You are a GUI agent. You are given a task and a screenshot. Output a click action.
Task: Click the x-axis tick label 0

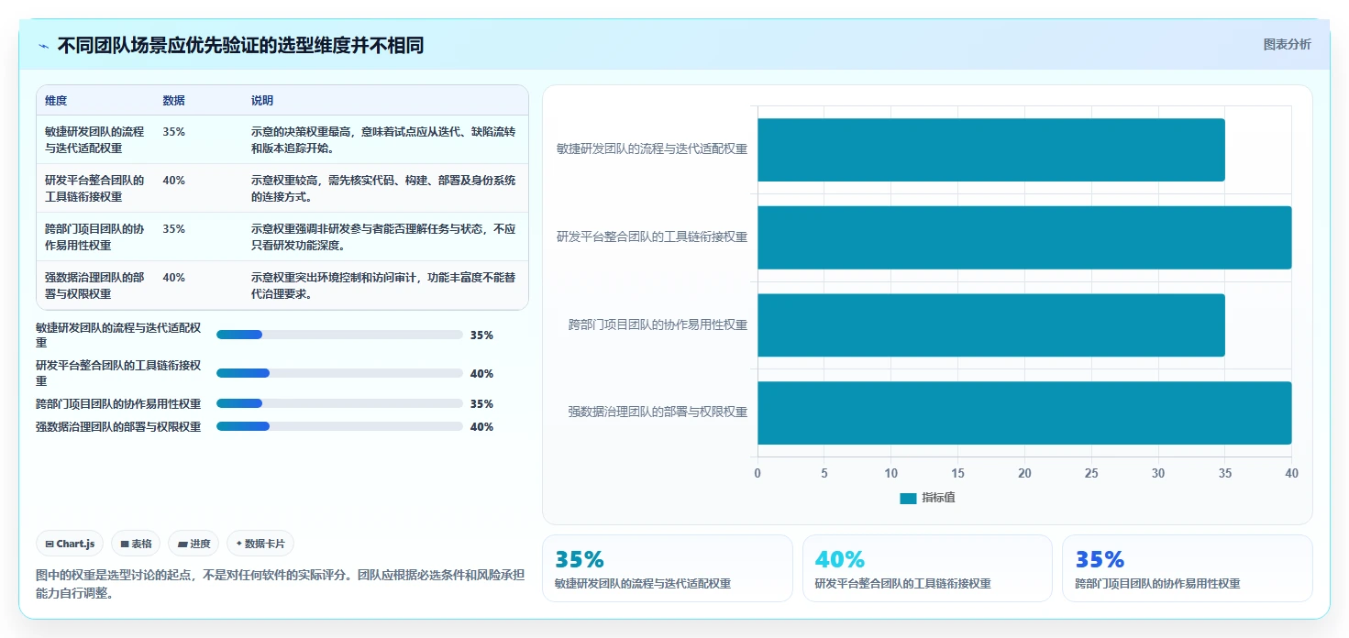click(x=757, y=474)
